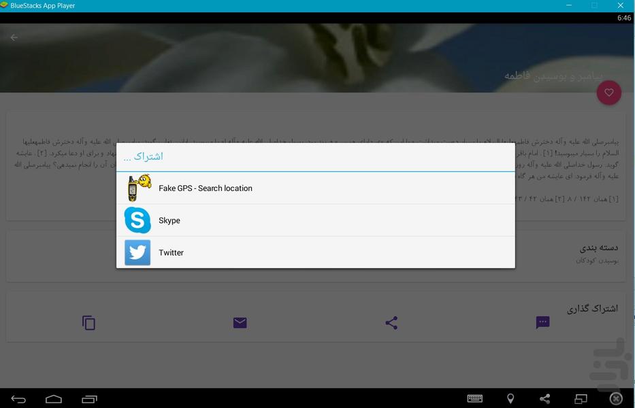Click the location pin icon in bottom bar

point(510,399)
